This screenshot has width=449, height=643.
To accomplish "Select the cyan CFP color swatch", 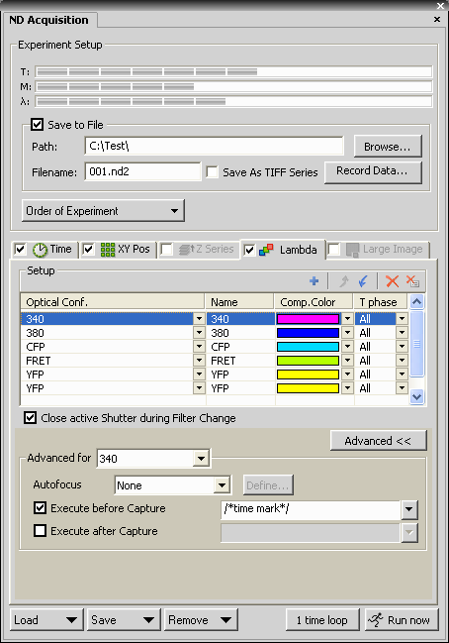I will click(308, 347).
